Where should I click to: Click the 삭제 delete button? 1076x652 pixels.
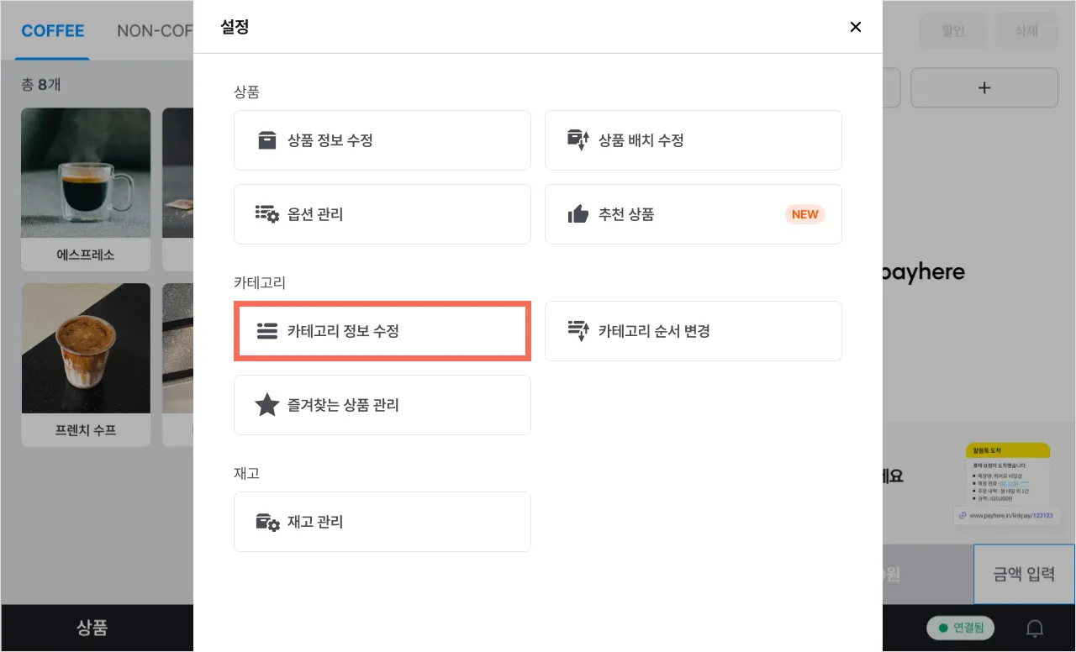point(1026,31)
